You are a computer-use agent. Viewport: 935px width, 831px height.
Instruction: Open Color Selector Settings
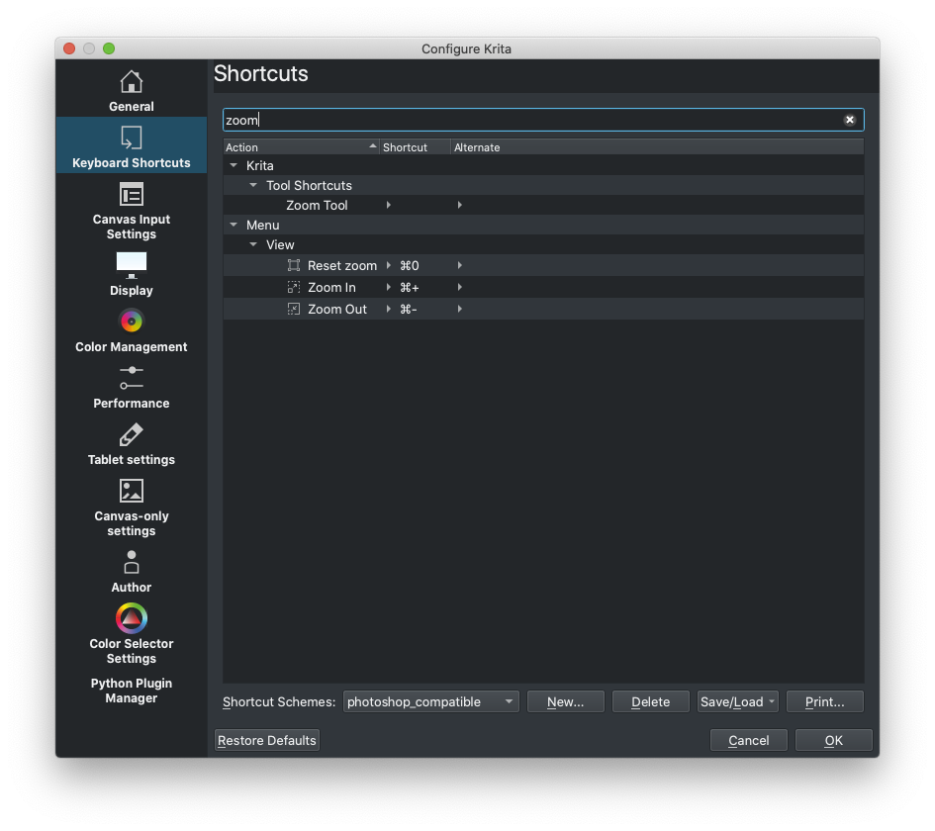(x=131, y=633)
